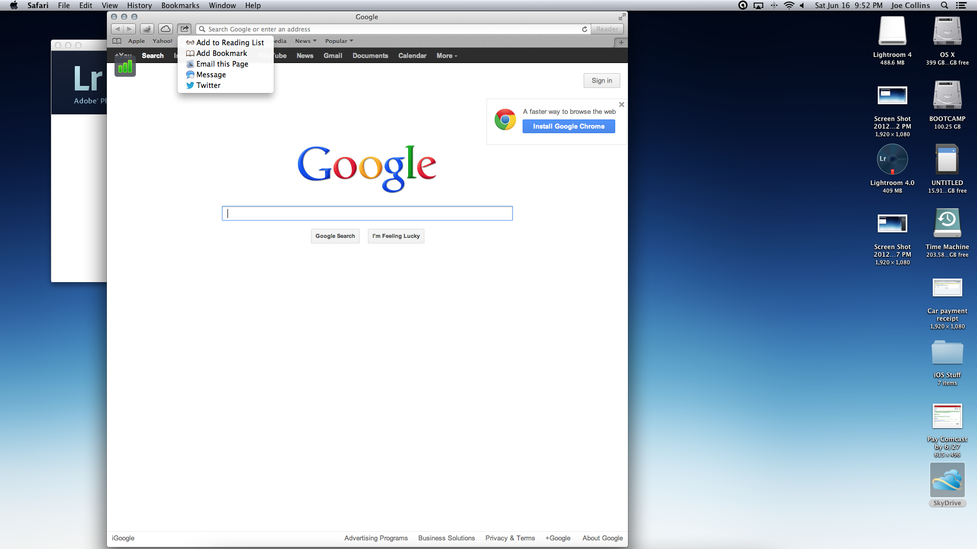The height and width of the screenshot is (549, 977).
Task: Open the Apple bookmark in bookmarks bar
Action: pyautogui.click(x=136, y=41)
